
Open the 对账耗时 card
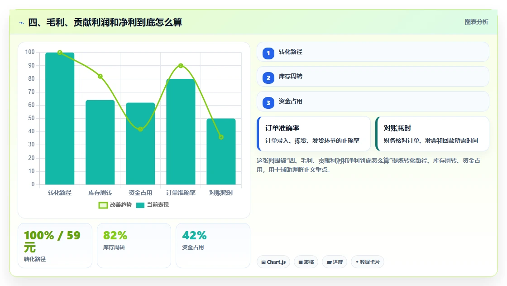432,134
